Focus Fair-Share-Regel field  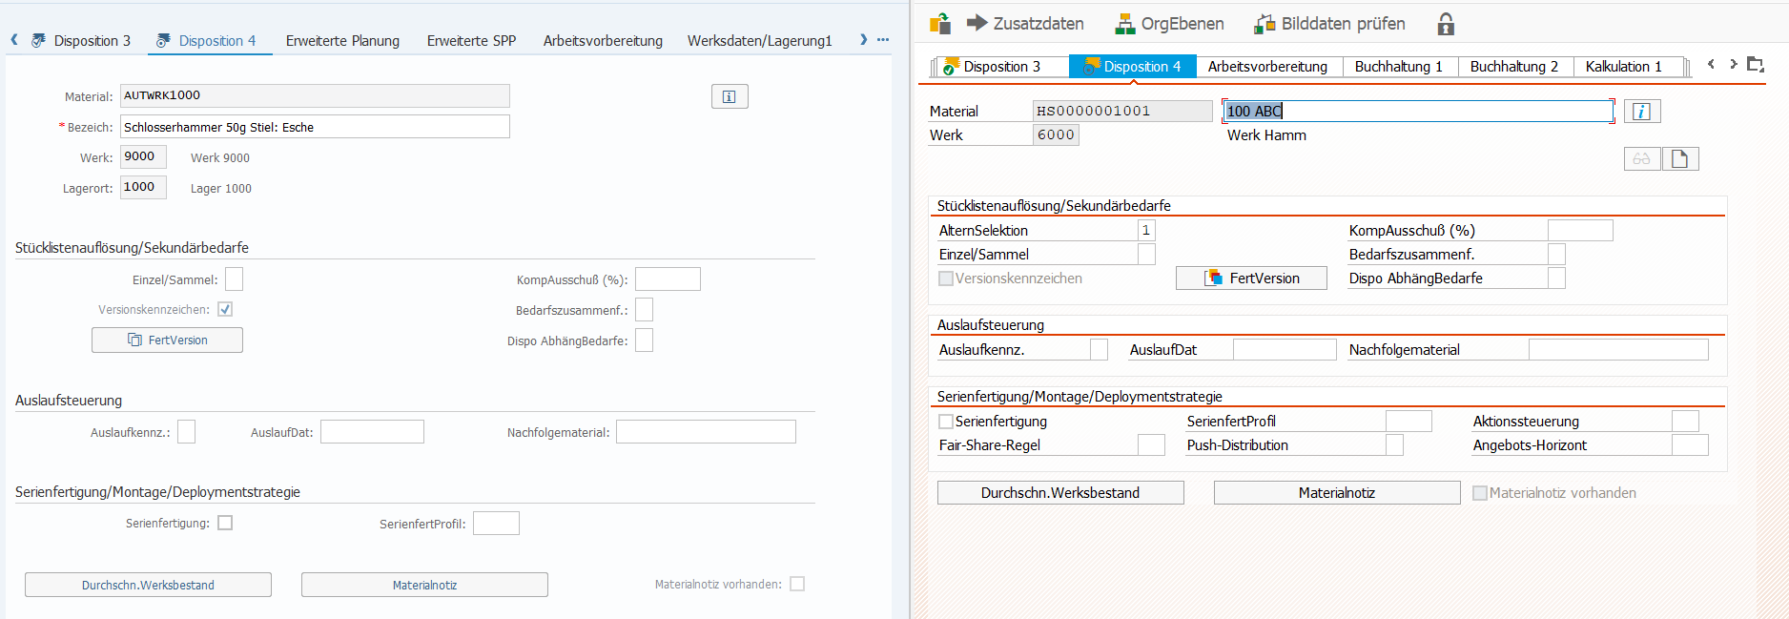tap(1151, 445)
